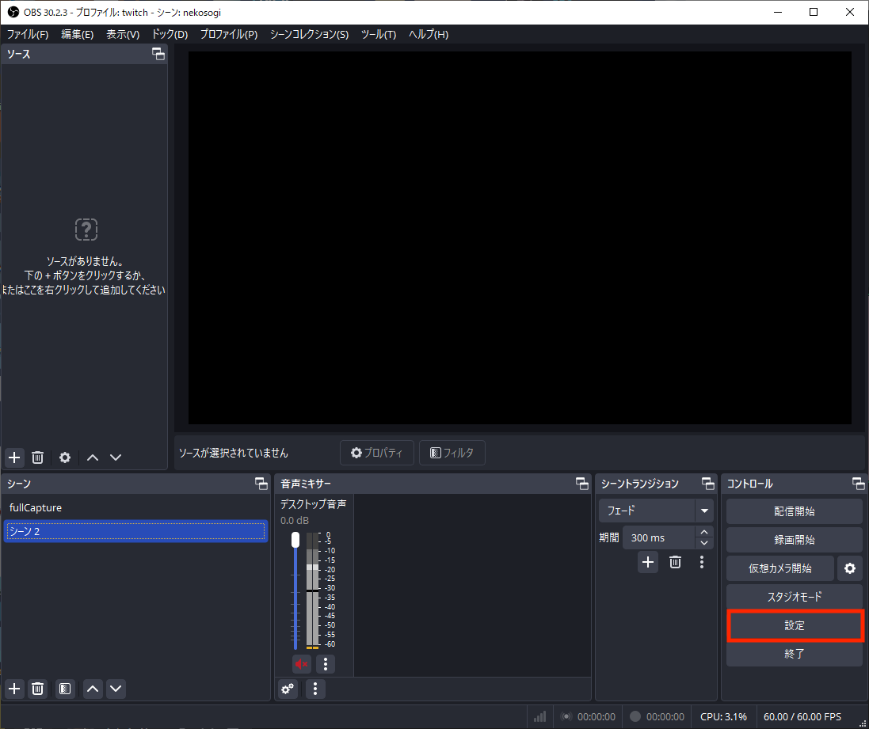This screenshot has height=729, width=869.
Task: Open 設定 from the controls panel
Action: point(794,625)
